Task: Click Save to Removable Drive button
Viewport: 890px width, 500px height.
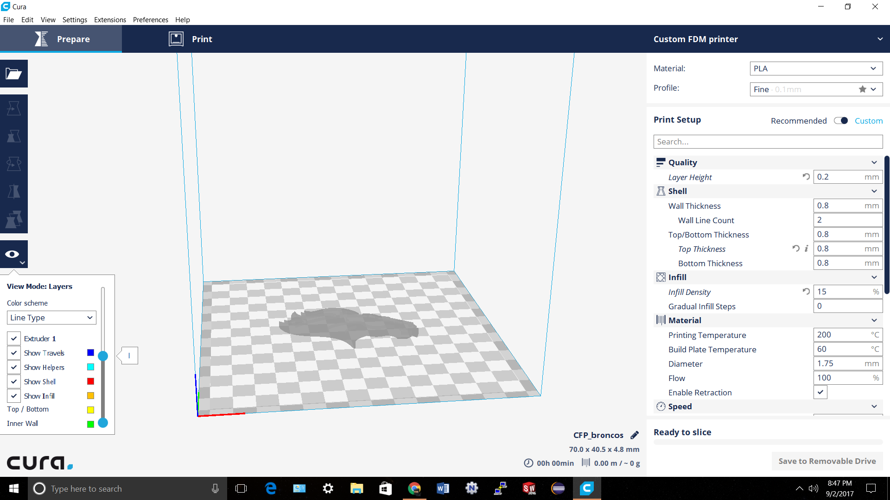Action: (827, 461)
